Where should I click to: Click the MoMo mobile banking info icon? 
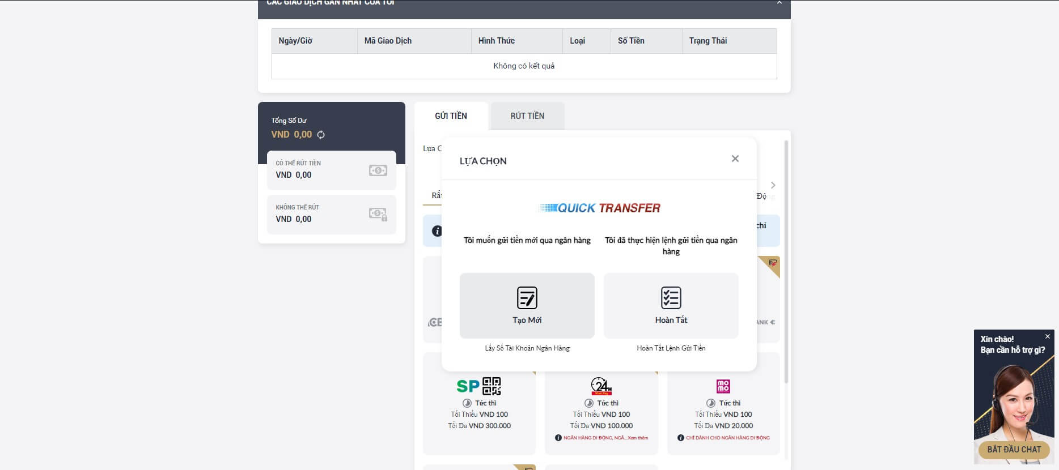pyautogui.click(x=681, y=438)
